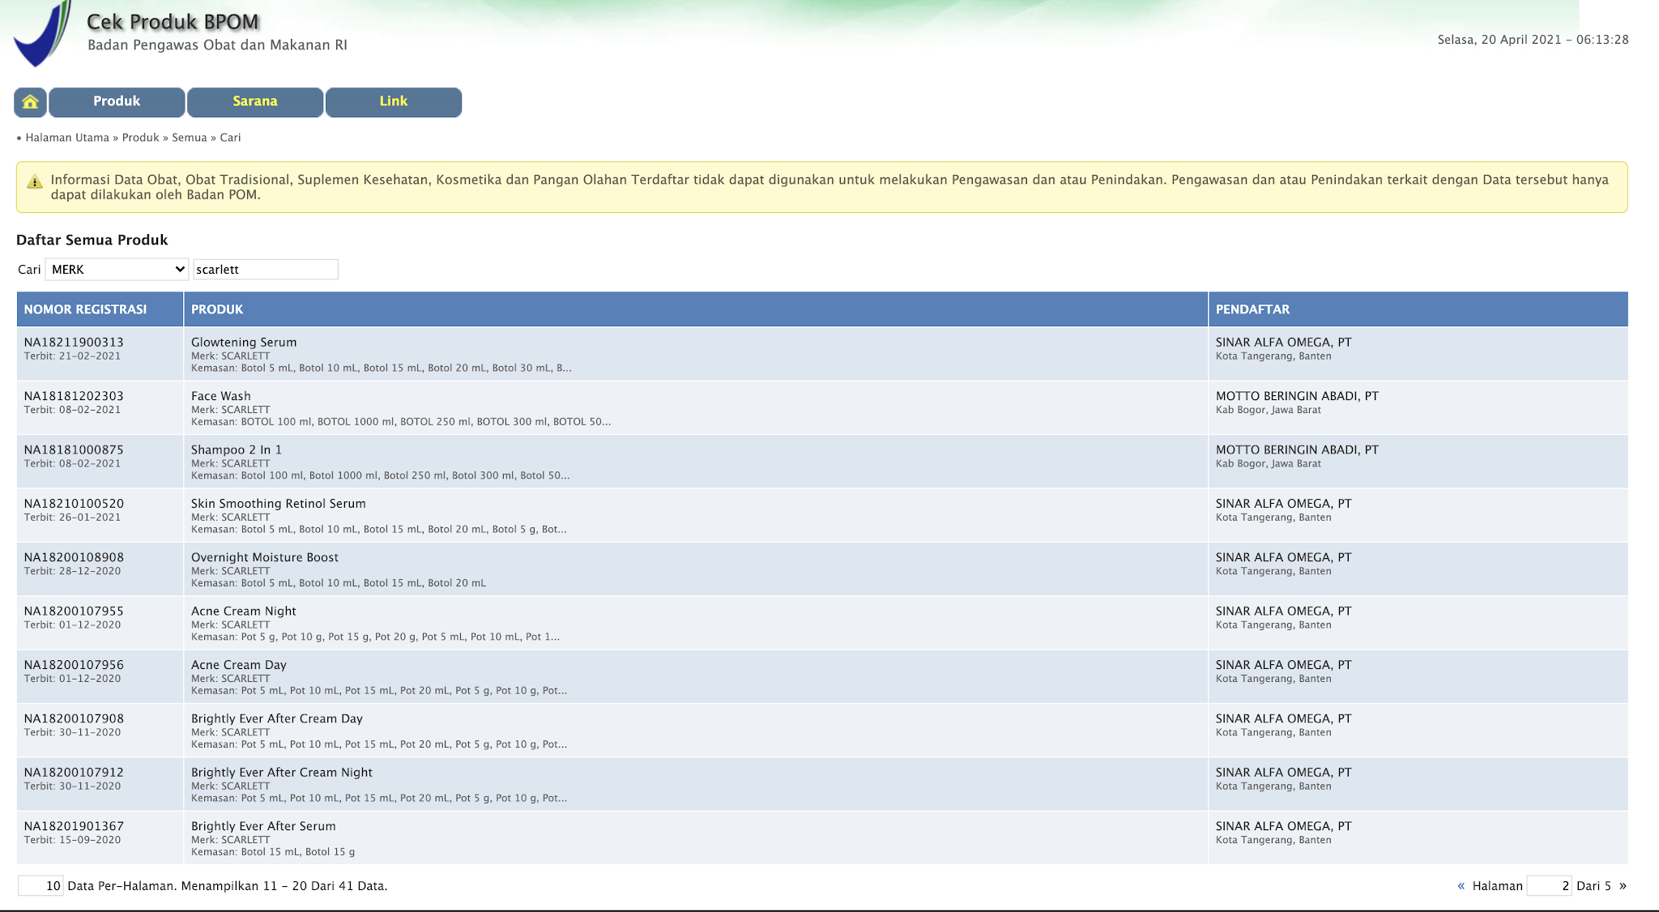Select registration number NA18210100520
1659x912 pixels.
tap(74, 504)
